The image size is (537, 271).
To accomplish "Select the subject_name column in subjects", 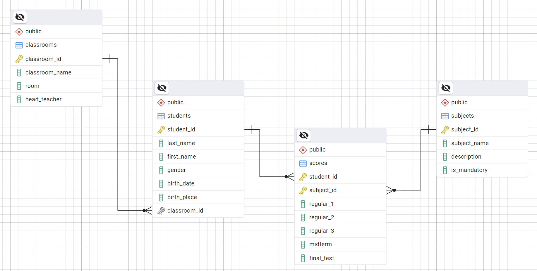I will pyautogui.click(x=470, y=143).
